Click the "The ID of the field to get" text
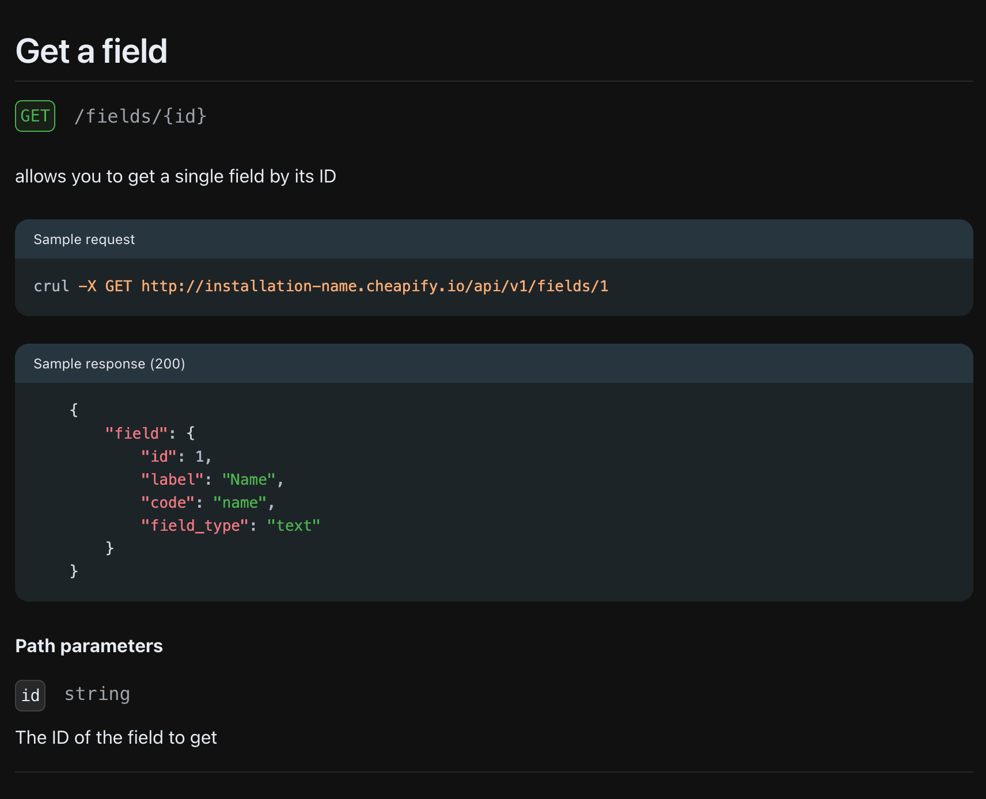986x799 pixels. [116, 737]
